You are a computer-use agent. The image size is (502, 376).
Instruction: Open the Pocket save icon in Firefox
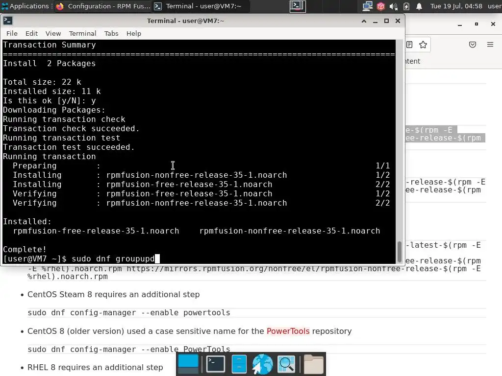(473, 45)
